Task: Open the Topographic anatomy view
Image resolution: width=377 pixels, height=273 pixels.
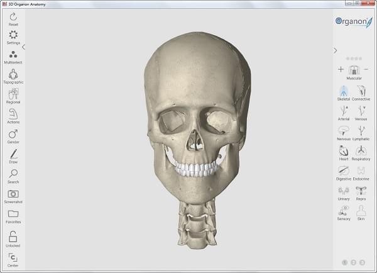Action: [13, 74]
